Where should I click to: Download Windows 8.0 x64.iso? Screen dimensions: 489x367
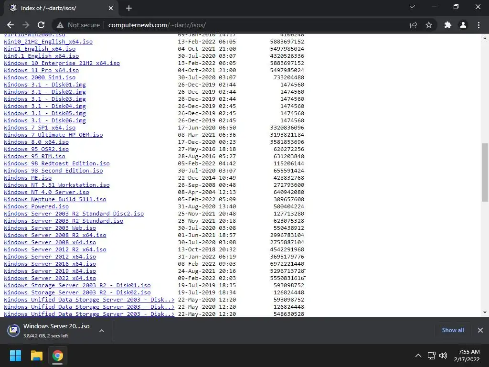36,142
